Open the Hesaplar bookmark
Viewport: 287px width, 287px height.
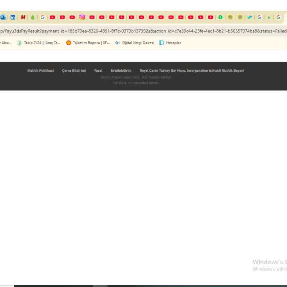click(x=170, y=43)
